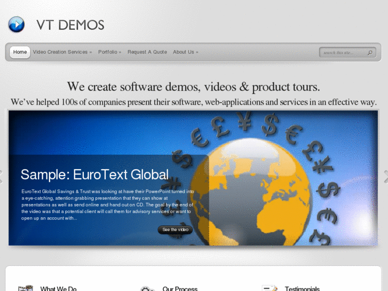The width and height of the screenshot is (388, 291).
Task: Click the magnifying glass search icon
Action: pyautogui.click(x=370, y=52)
